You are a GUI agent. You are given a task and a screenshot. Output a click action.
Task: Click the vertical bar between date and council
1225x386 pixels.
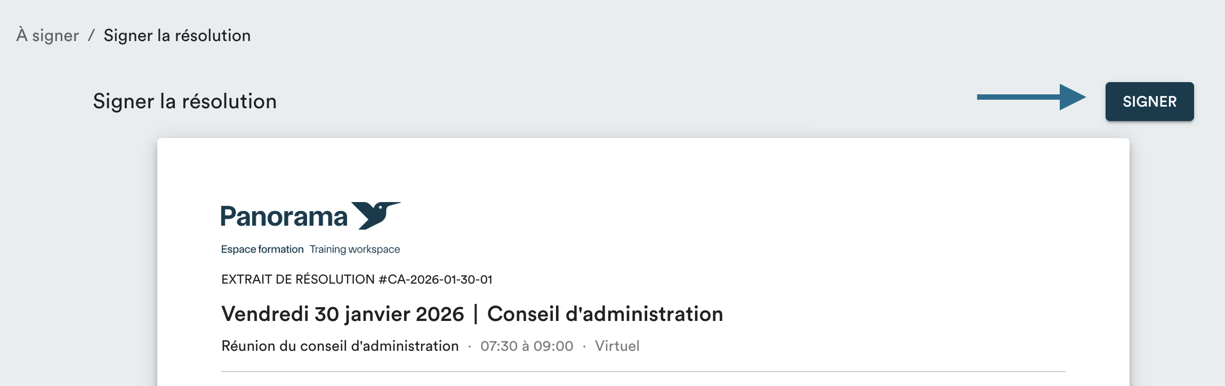[x=476, y=314]
